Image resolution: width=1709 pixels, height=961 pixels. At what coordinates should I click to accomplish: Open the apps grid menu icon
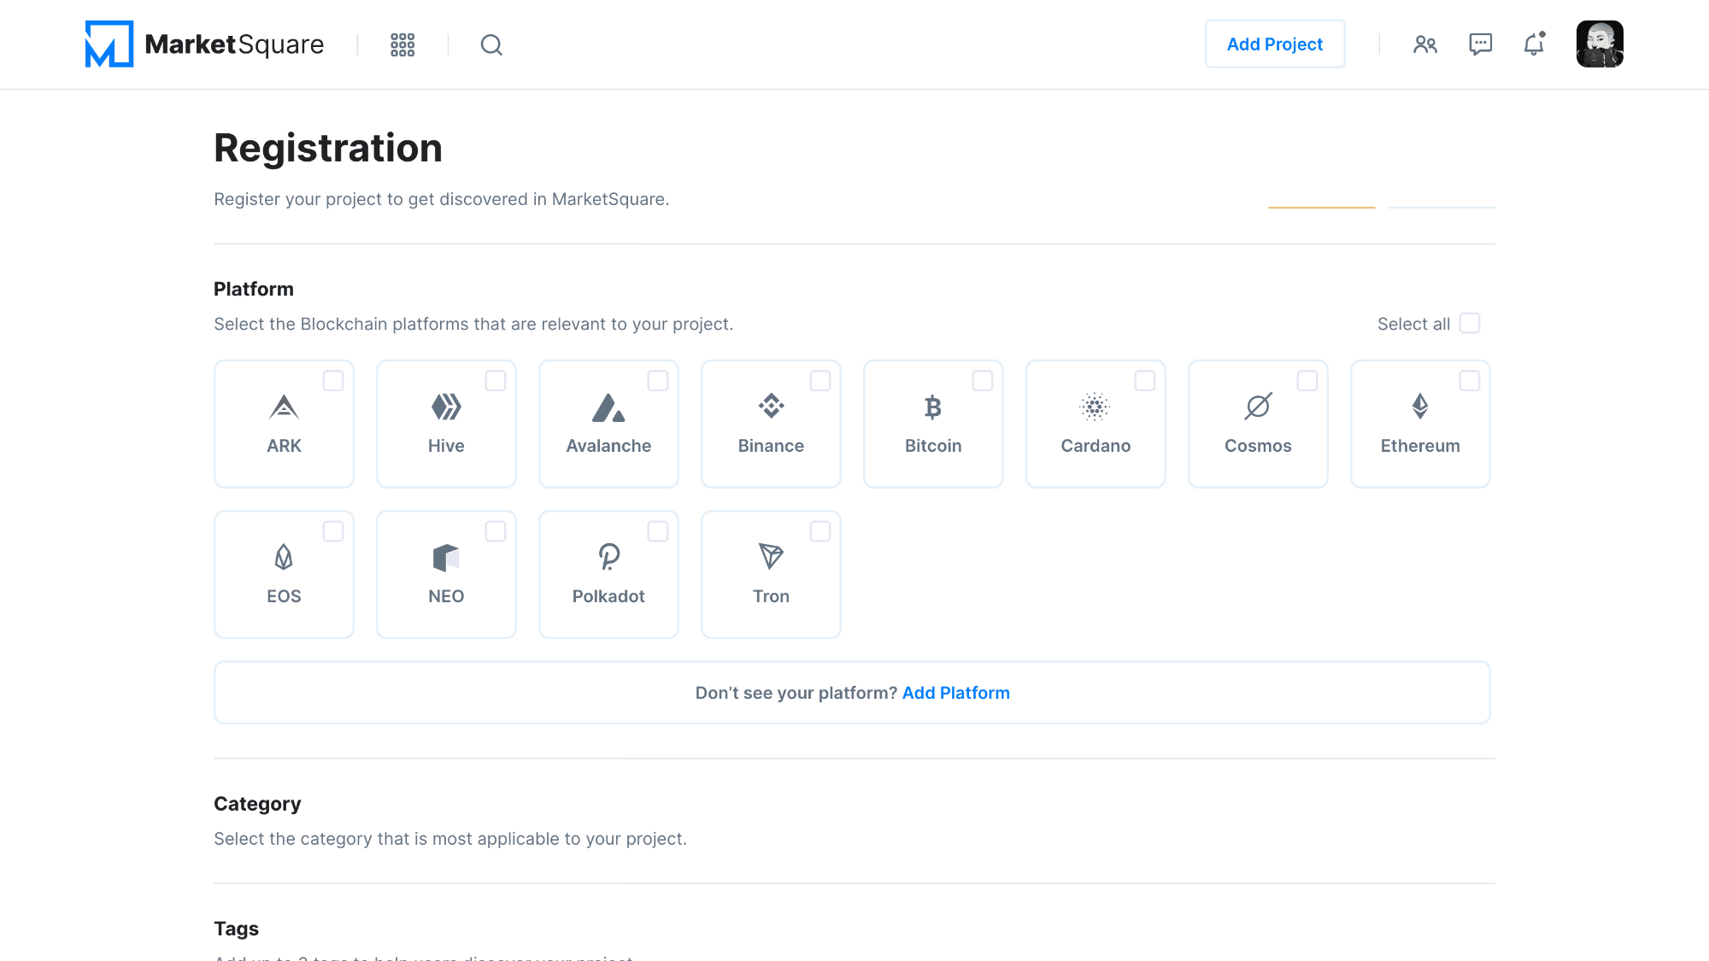pos(402,44)
